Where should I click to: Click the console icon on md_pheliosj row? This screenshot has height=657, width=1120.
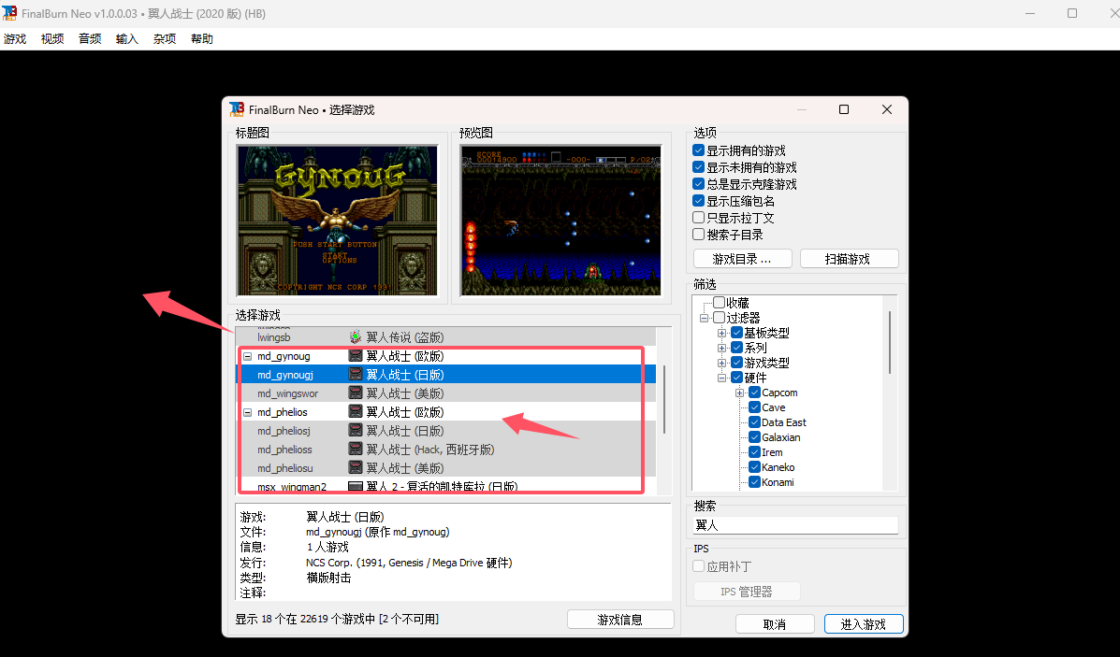[355, 430]
